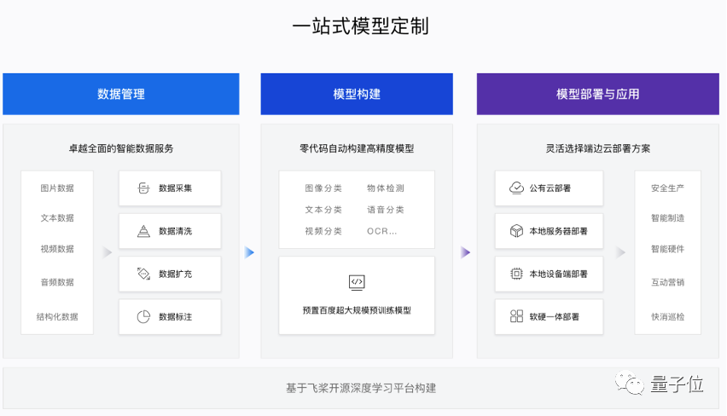Open the 软硬一体部署 card
Viewport: 727px width, 416px height.
tap(549, 317)
